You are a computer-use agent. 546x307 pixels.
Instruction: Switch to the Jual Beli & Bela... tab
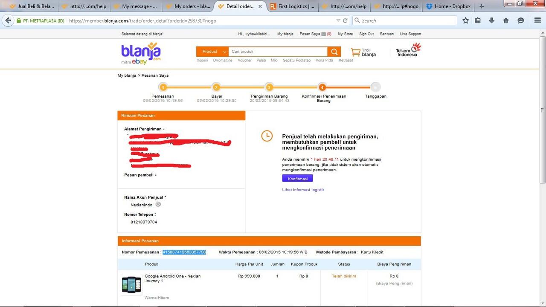(31, 6)
